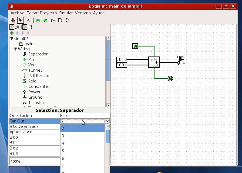Toggle the top input pin on canvas
This screenshot has height=173, width=242.
coord(135,46)
